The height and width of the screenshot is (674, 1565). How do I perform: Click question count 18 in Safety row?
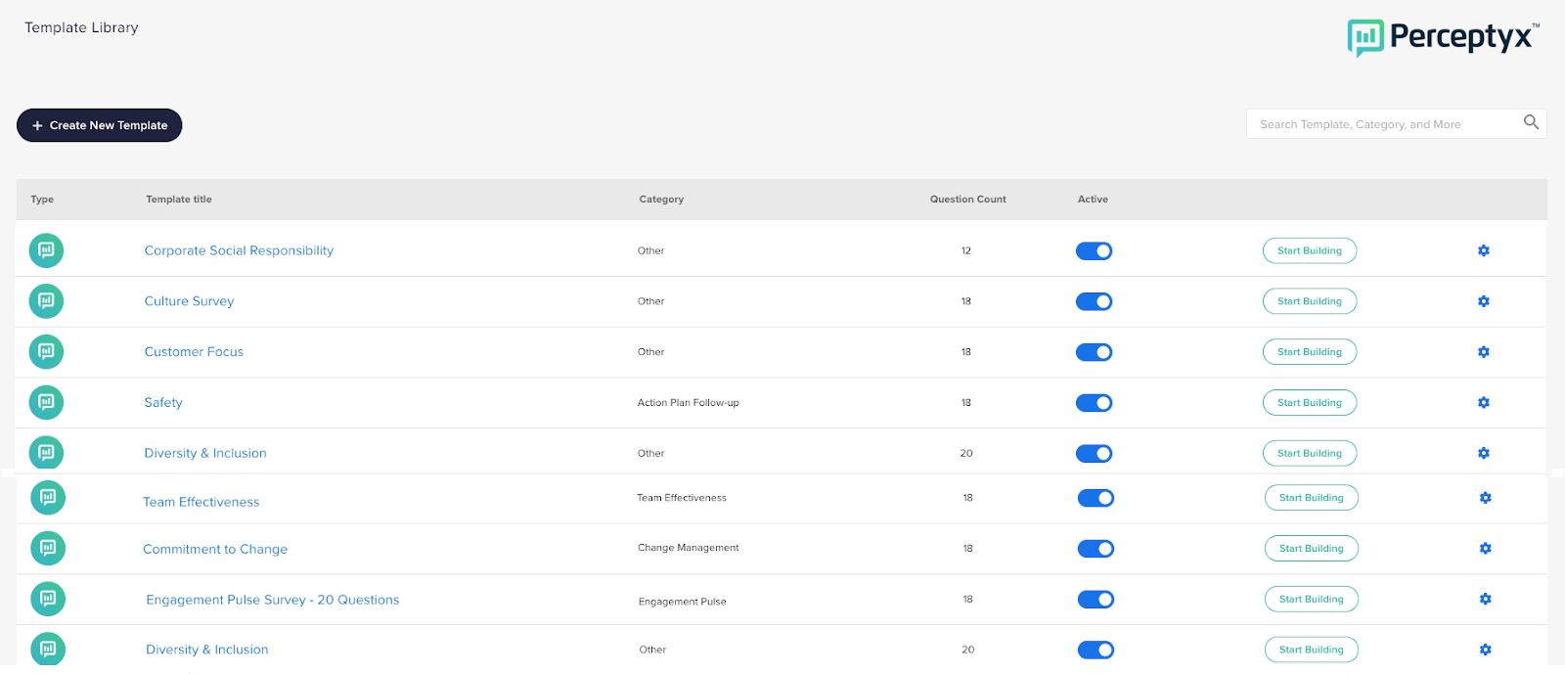point(966,403)
